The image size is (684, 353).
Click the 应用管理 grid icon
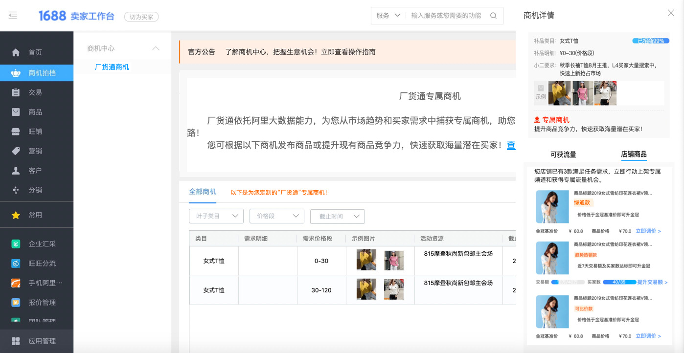pyautogui.click(x=16, y=341)
